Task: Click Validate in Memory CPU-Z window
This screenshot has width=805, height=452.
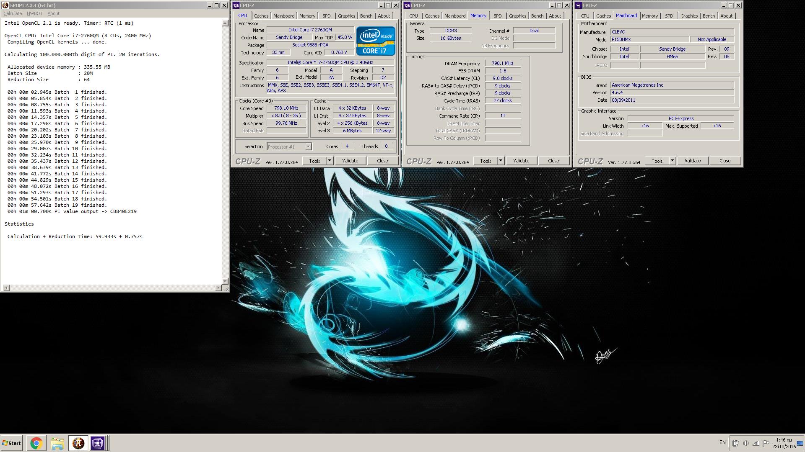Action: click(521, 161)
